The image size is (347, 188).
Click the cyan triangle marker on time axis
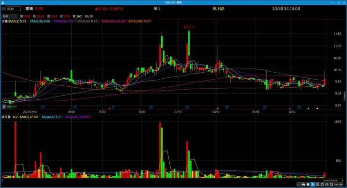pyautogui.click(x=308, y=108)
